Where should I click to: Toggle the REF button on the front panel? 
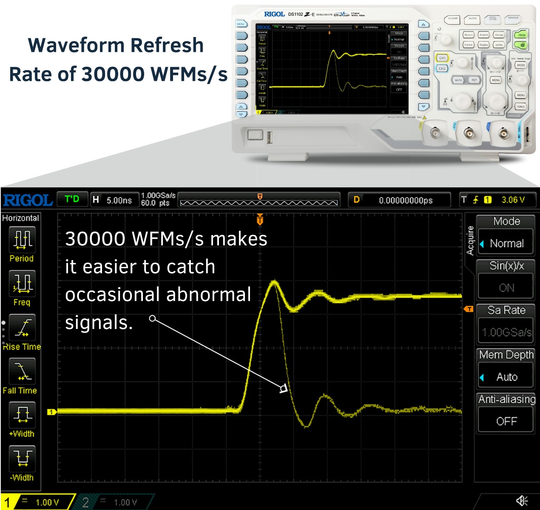pyautogui.click(x=474, y=80)
